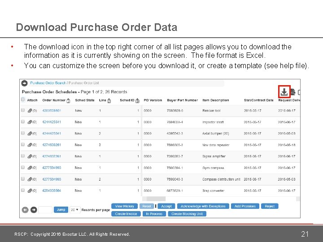Viewport: 323px width, 242px height.
Task: Open attachments paperclip for Impactor shaft row
Action: [30, 122]
